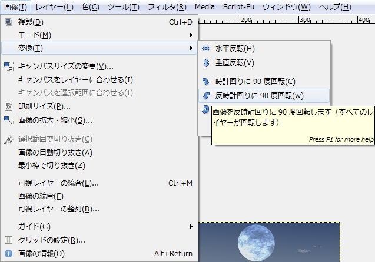Expand the モード(M) submenu arrow
Screen dimensions: 375x262
(x=191, y=35)
